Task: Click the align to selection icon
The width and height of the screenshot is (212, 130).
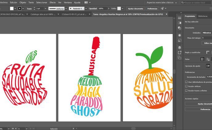Action: point(162,9)
